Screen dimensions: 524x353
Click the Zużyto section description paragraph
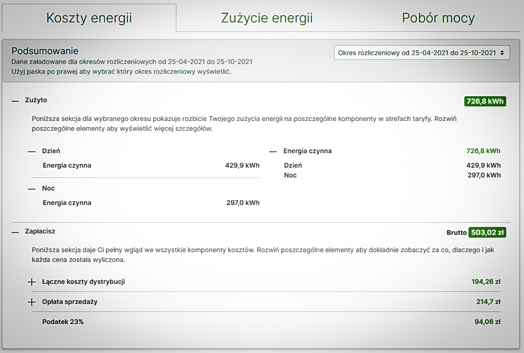coord(244,123)
